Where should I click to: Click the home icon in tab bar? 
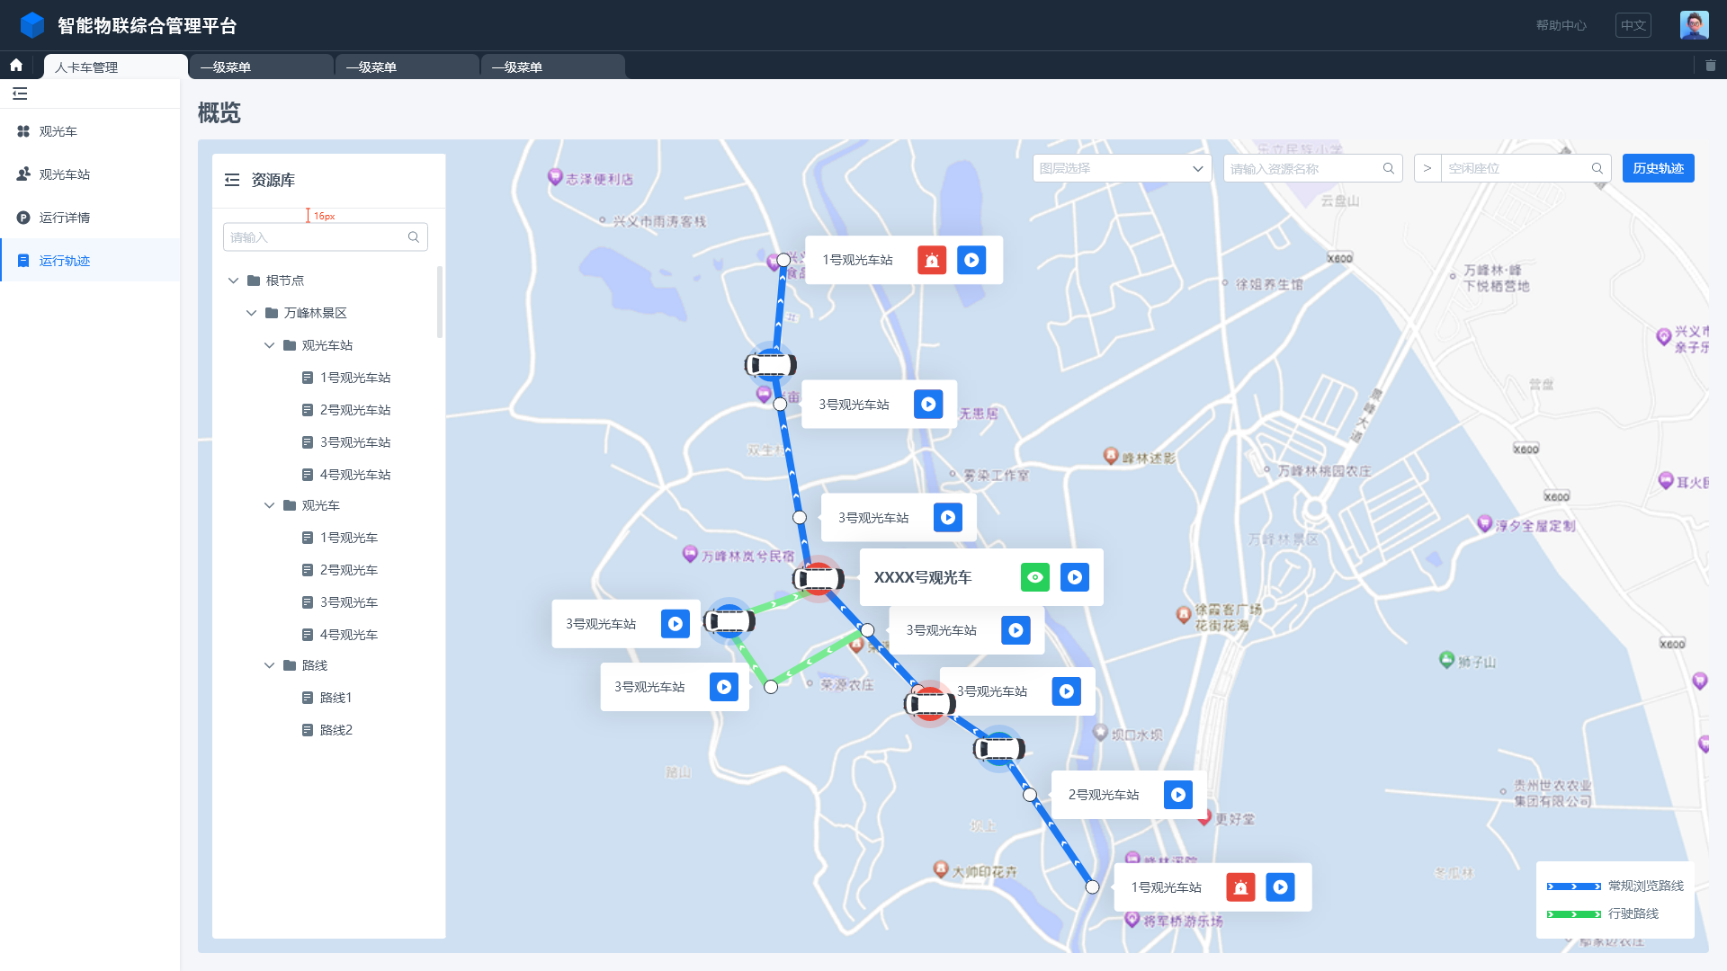(16, 66)
